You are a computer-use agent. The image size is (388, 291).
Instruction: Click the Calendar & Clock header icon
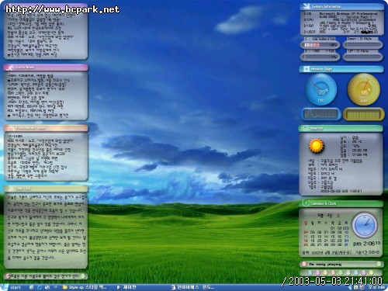tap(306, 203)
